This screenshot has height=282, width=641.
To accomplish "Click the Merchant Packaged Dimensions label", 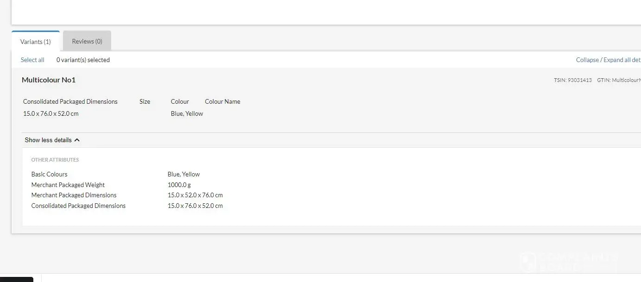I will 74,195.
